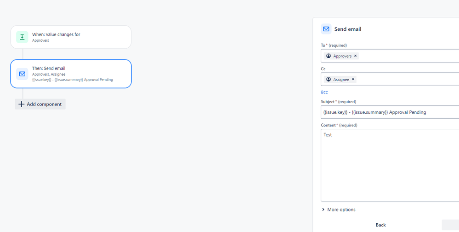Click 'Approvers, Assignee' text on Then card
Image resolution: width=459 pixels, height=232 pixels.
click(x=49, y=74)
